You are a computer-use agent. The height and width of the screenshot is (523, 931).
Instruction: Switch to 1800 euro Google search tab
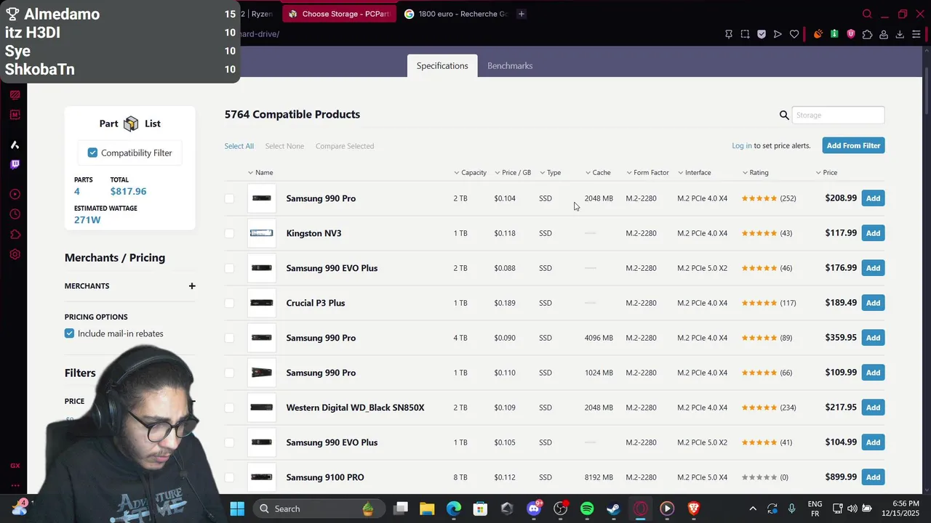pos(455,14)
